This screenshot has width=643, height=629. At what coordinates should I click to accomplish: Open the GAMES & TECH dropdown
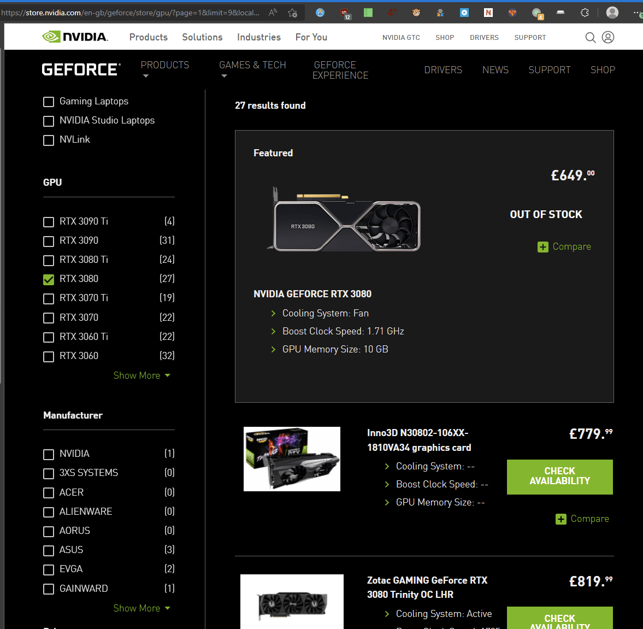(x=252, y=69)
